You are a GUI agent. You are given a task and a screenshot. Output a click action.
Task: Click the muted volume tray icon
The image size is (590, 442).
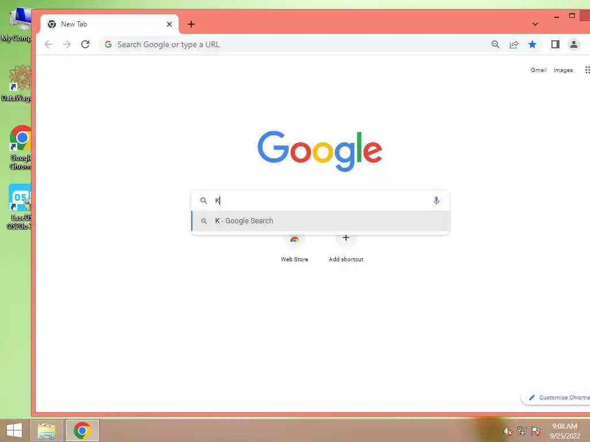point(508,431)
